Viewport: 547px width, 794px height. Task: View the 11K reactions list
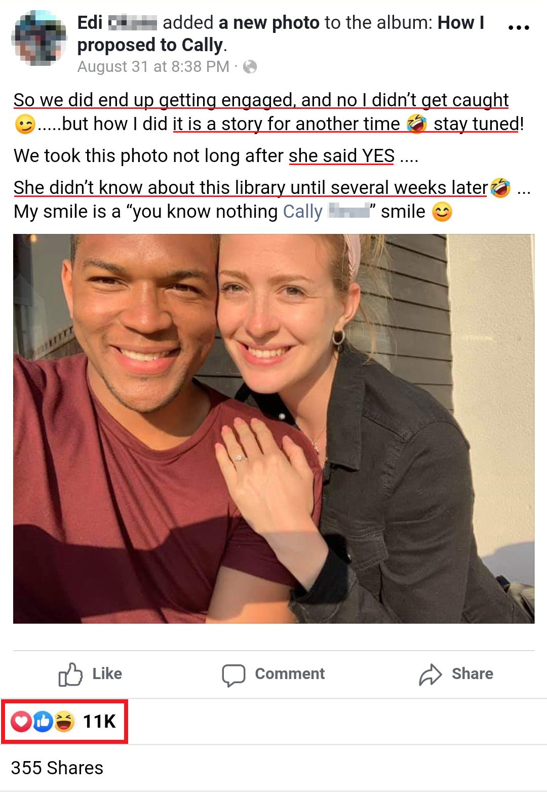point(99,721)
